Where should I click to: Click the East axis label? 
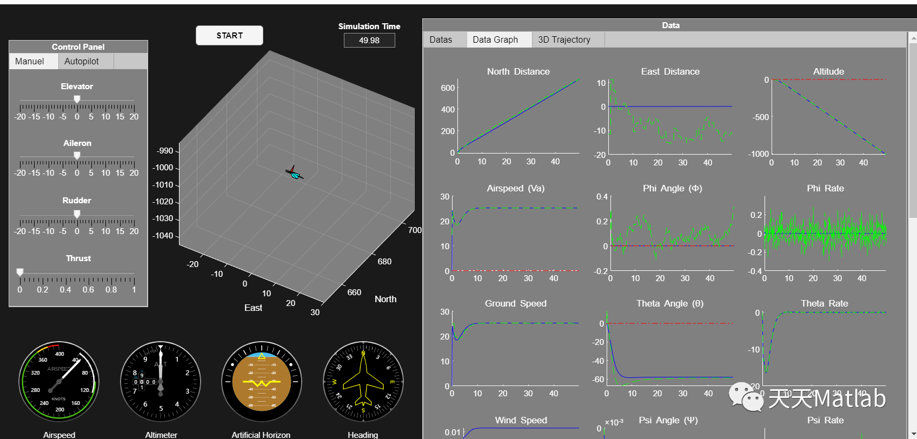tap(253, 308)
